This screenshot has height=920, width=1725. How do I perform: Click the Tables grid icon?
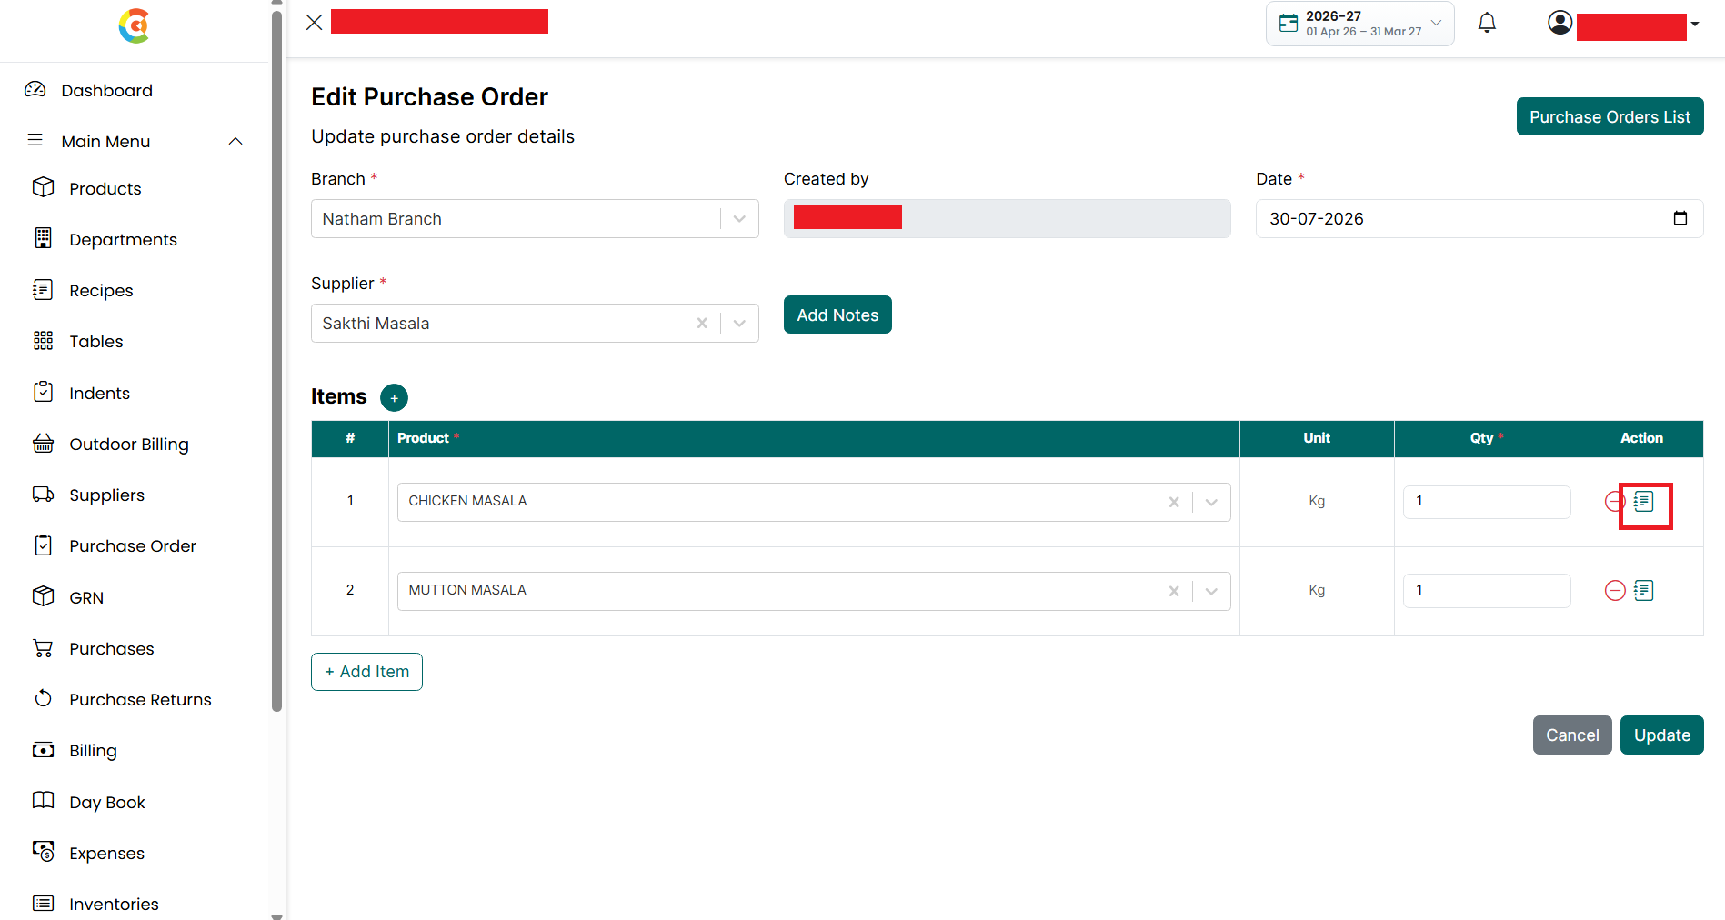click(43, 340)
